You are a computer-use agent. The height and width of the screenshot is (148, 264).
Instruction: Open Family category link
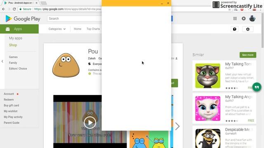click(13, 63)
